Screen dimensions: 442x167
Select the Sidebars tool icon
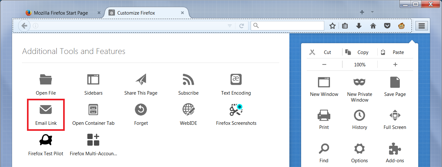pyautogui.click(x=93, y=79)
